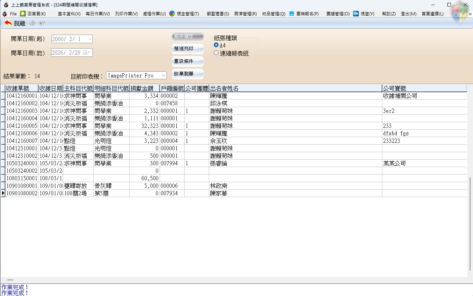The width and height of the screenshot is (473, 296).
Task: Select receipt row 10412160005 in the grid
Action: click(x=21, y=126)
